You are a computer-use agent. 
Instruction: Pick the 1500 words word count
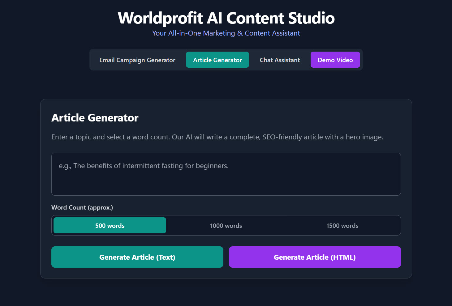point(342,225)
